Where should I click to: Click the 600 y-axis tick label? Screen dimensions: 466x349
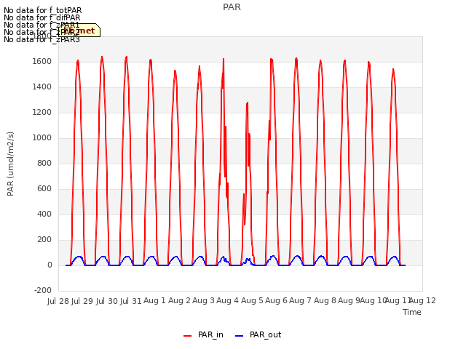(44, 189)
